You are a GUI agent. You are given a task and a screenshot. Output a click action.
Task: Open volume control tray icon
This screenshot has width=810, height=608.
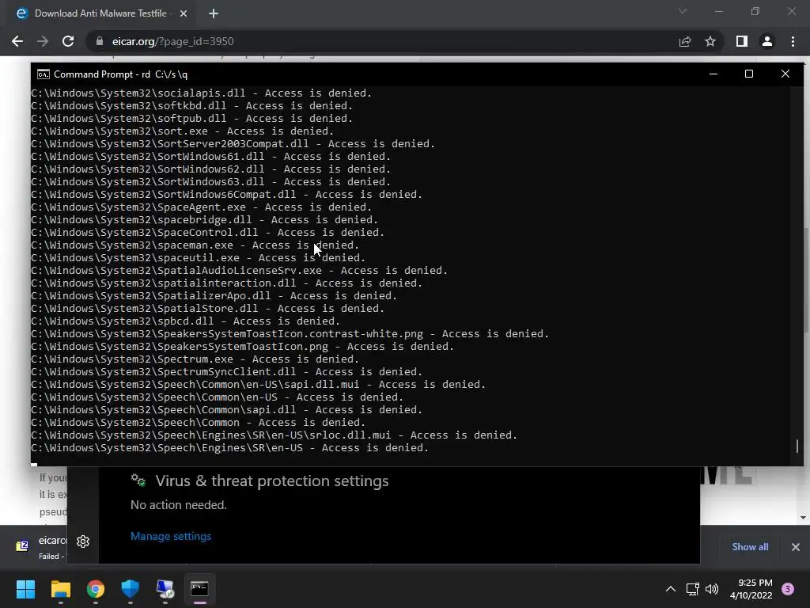click(712, 589)
